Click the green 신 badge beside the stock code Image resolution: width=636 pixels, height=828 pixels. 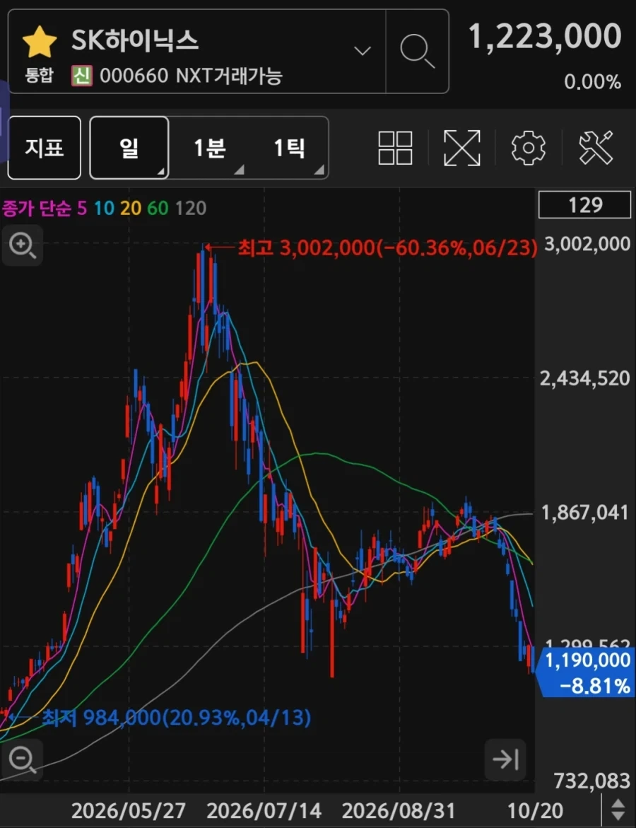click(x=82, y=76)
